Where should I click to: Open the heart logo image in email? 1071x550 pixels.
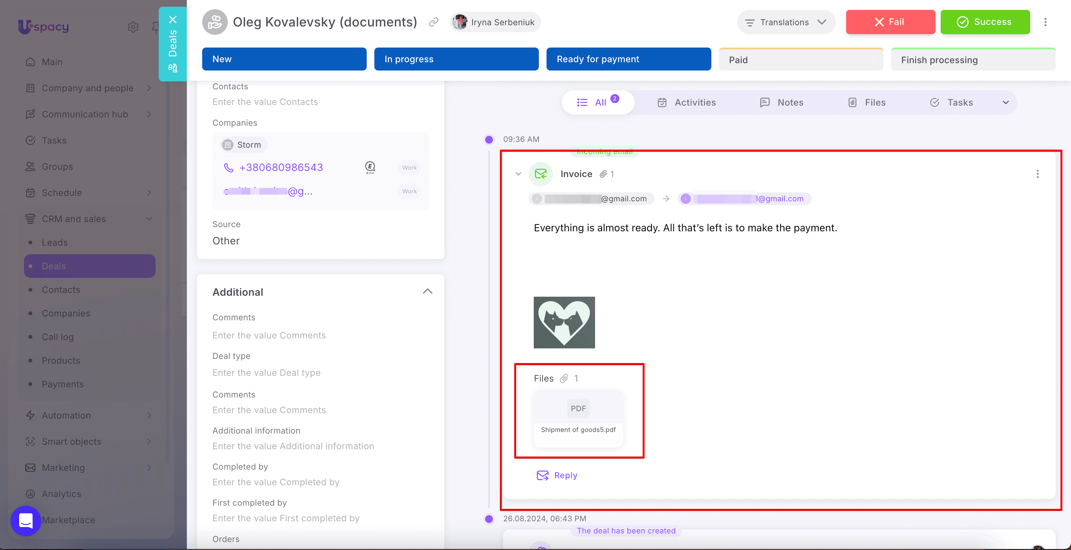point(564,322)
